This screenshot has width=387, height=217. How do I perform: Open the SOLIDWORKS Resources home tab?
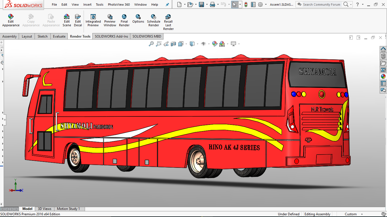point(383,49)
